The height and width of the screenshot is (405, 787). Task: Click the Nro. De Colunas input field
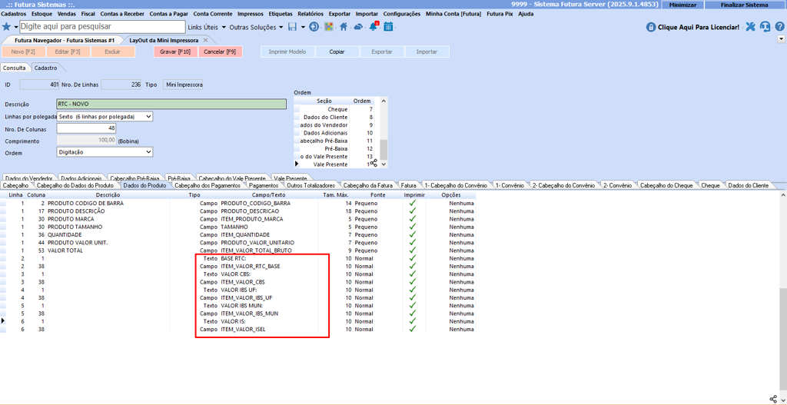coord(86,128)
